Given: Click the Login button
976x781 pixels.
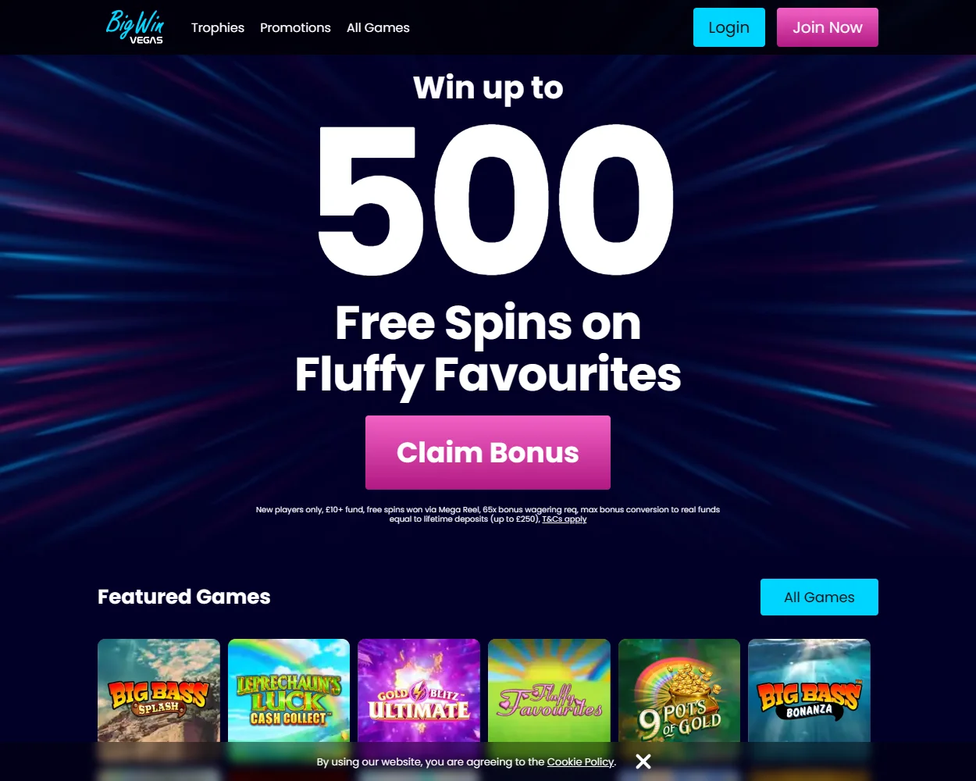Looking at the screenshot, I should pos(729,27).
